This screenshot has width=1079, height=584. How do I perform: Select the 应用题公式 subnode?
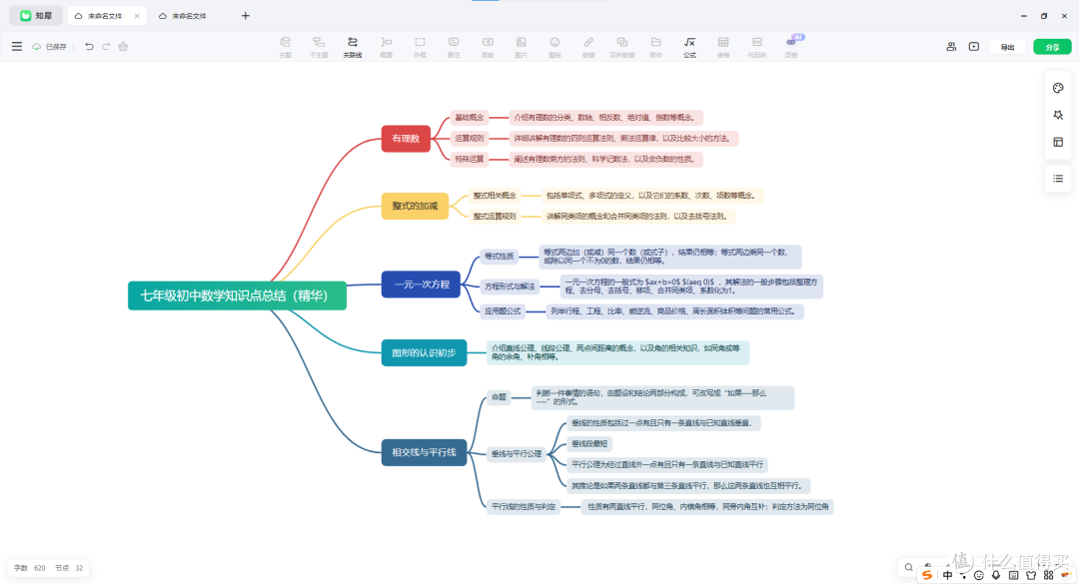pyautogui.click(x=503, y=310)
